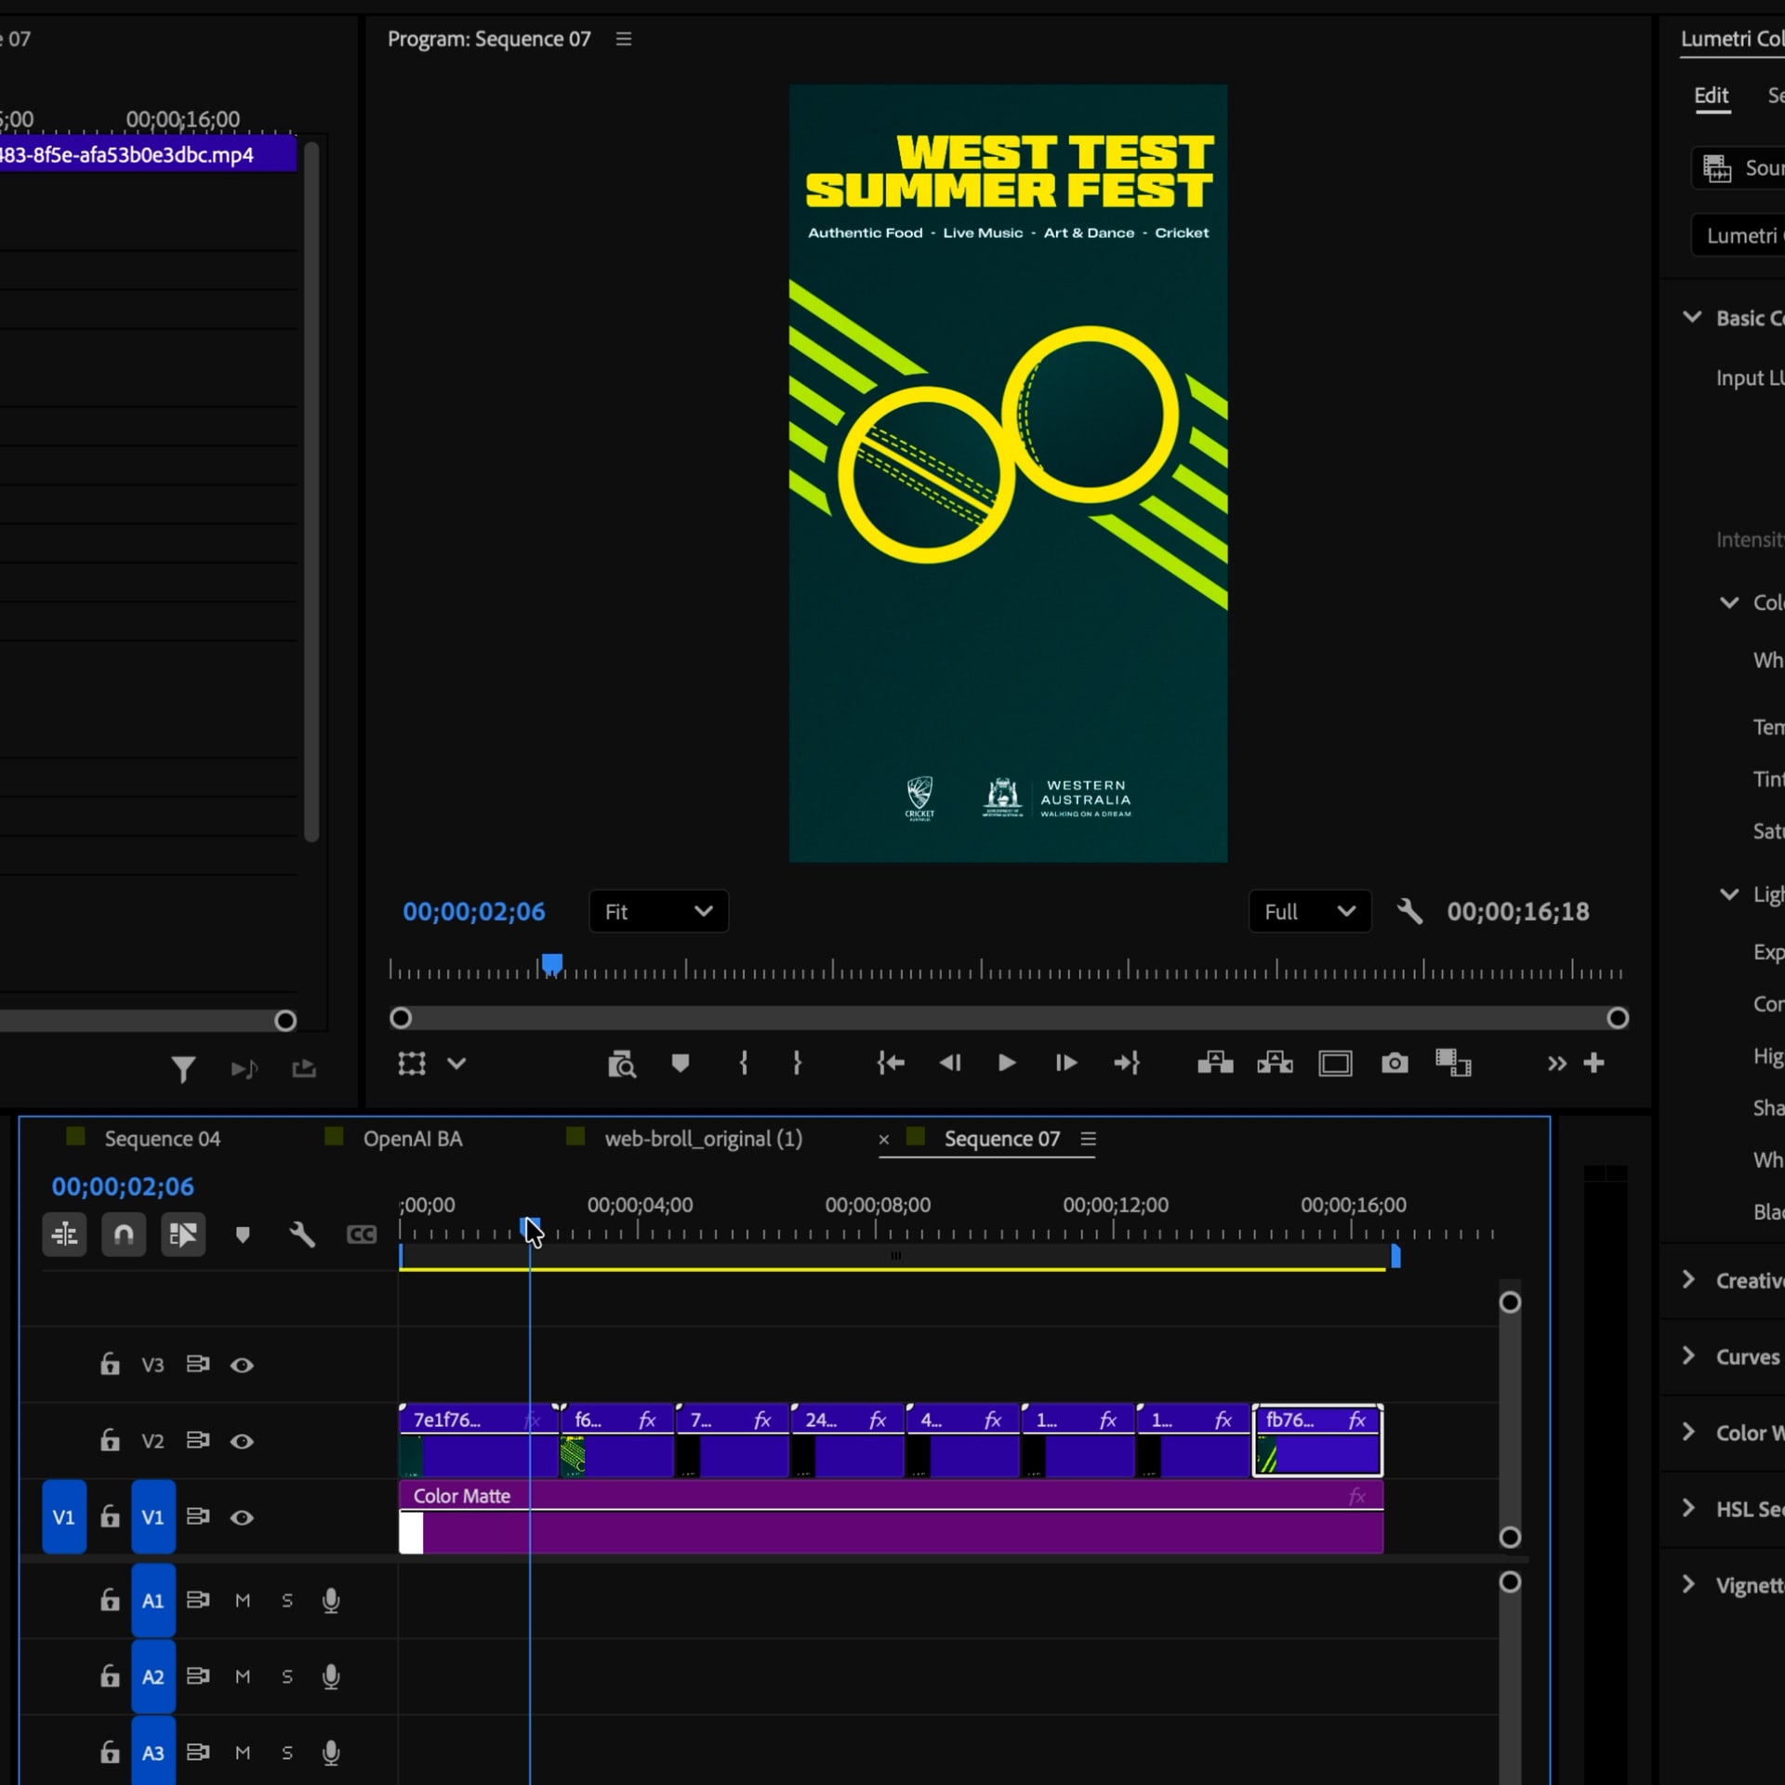Image resolution: width=1785 pixels, height=1785 pixels.
Task: Toggle Linked Selection in timeline
Action: coord(183,1235)
